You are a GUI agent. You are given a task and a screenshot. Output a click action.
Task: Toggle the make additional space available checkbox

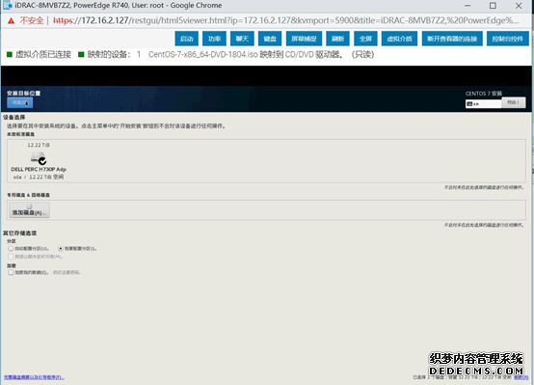[x=11, y=257]
